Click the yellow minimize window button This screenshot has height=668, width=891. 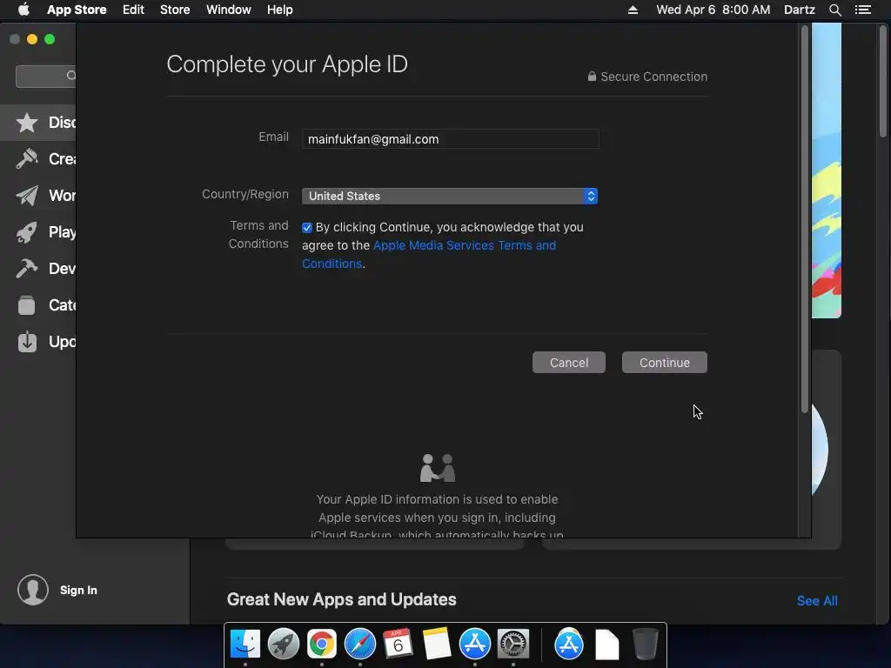[32, 39]
